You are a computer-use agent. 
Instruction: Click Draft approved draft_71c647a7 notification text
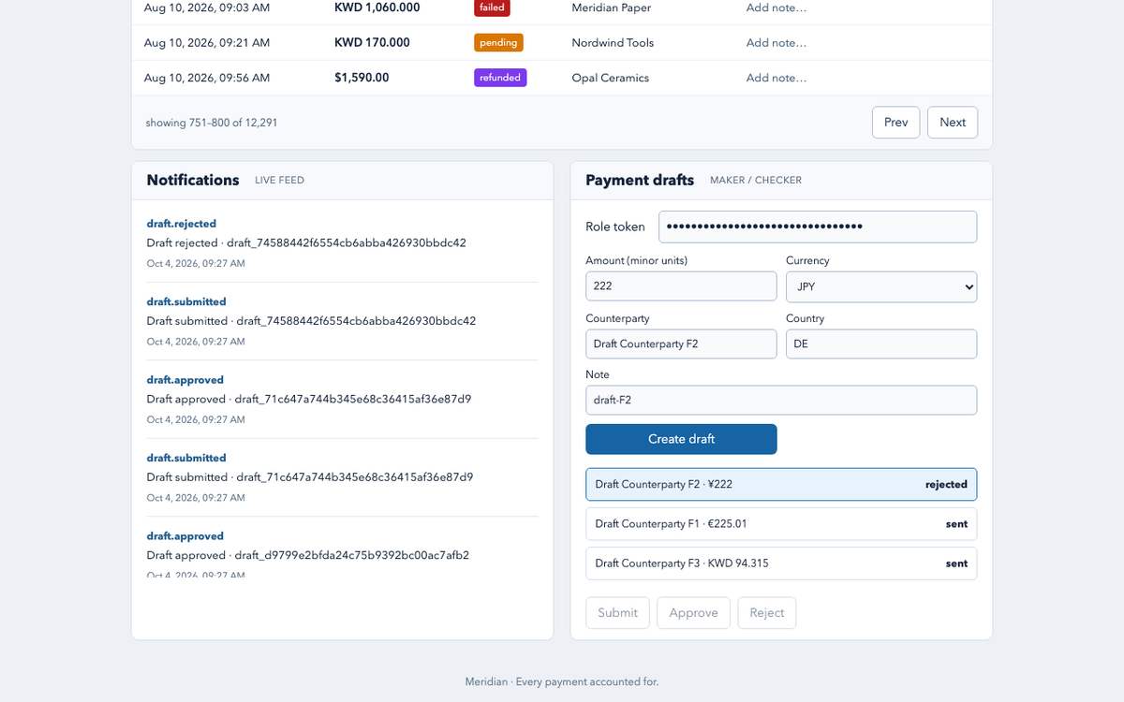pos(309,399)
